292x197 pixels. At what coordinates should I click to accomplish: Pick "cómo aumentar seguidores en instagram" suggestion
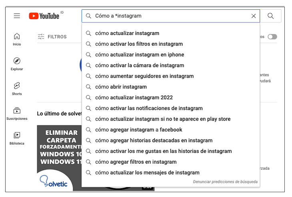click(x=144, y=76)
